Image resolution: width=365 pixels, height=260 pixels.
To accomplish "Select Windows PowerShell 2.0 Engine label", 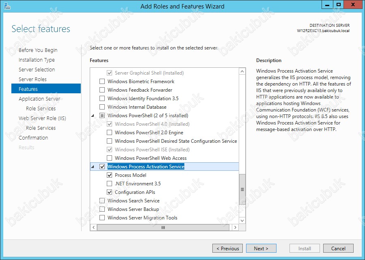I will 149,133.
